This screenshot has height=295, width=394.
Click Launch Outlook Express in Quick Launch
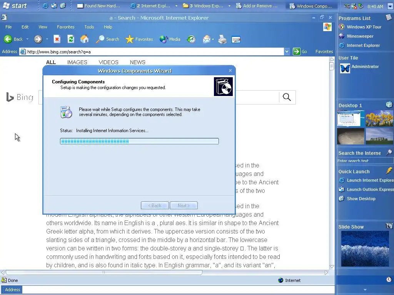[x=366, y=189]
